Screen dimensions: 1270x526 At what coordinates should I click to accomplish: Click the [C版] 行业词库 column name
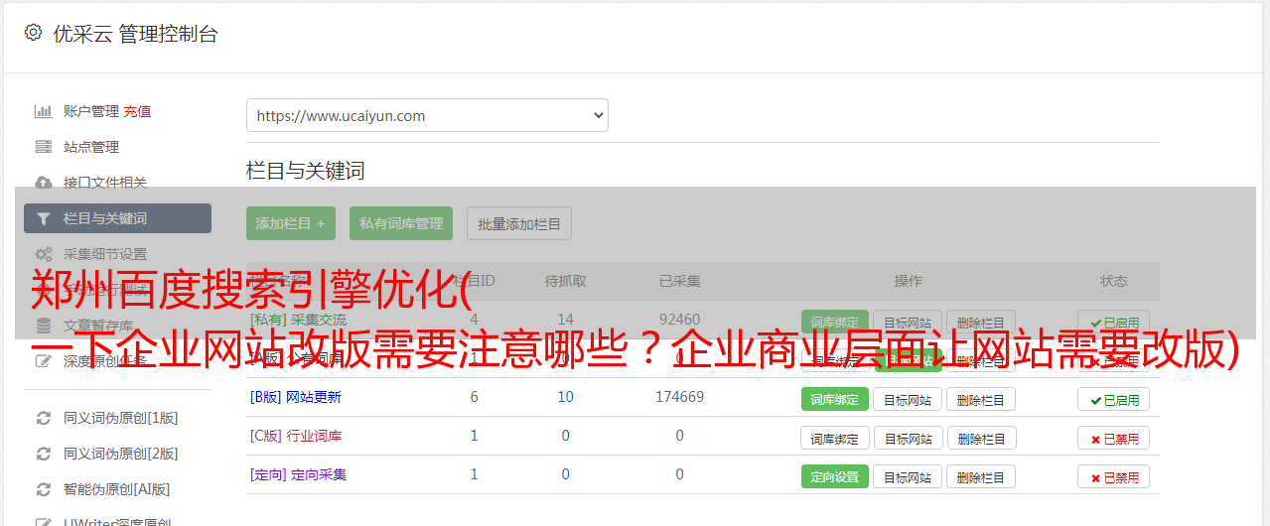(x=296, y=436)
